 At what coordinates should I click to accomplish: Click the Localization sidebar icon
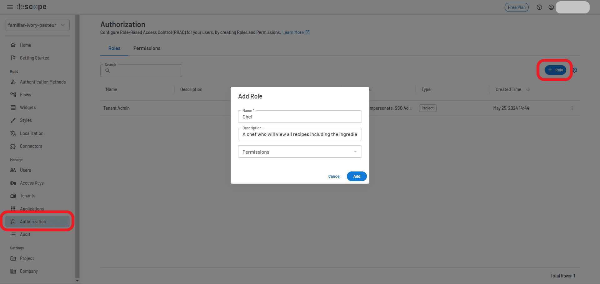(x=13, y=133)
